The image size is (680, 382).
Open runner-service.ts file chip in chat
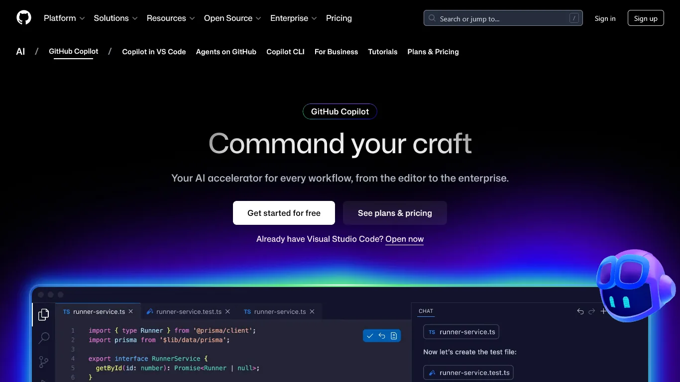[x=461, y=332]
